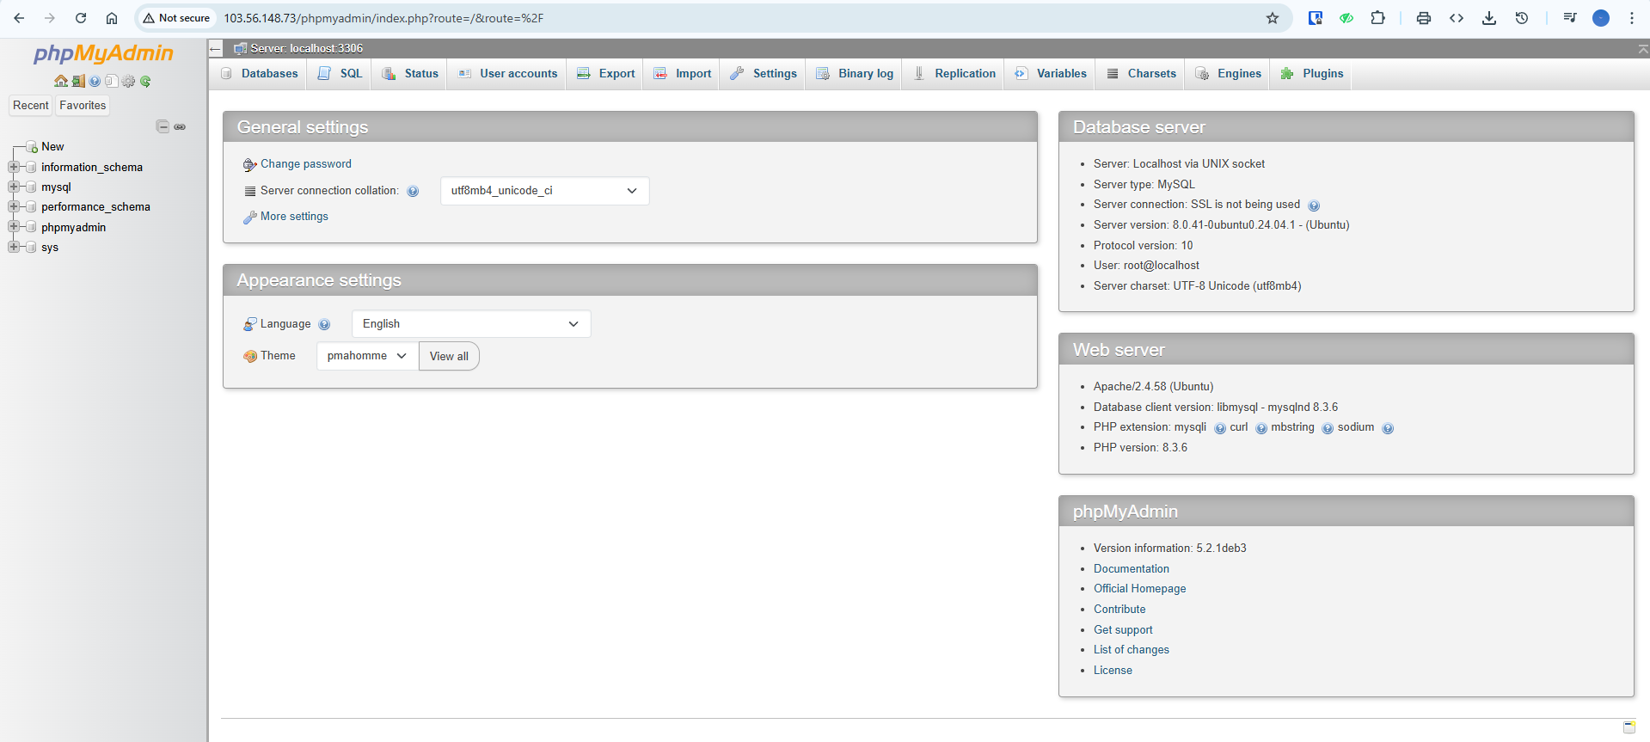Image resolution: width=1650 pixels, height=742 pixels.
Task: Click the mysql database icon in tree
Action: coord(32,187)
